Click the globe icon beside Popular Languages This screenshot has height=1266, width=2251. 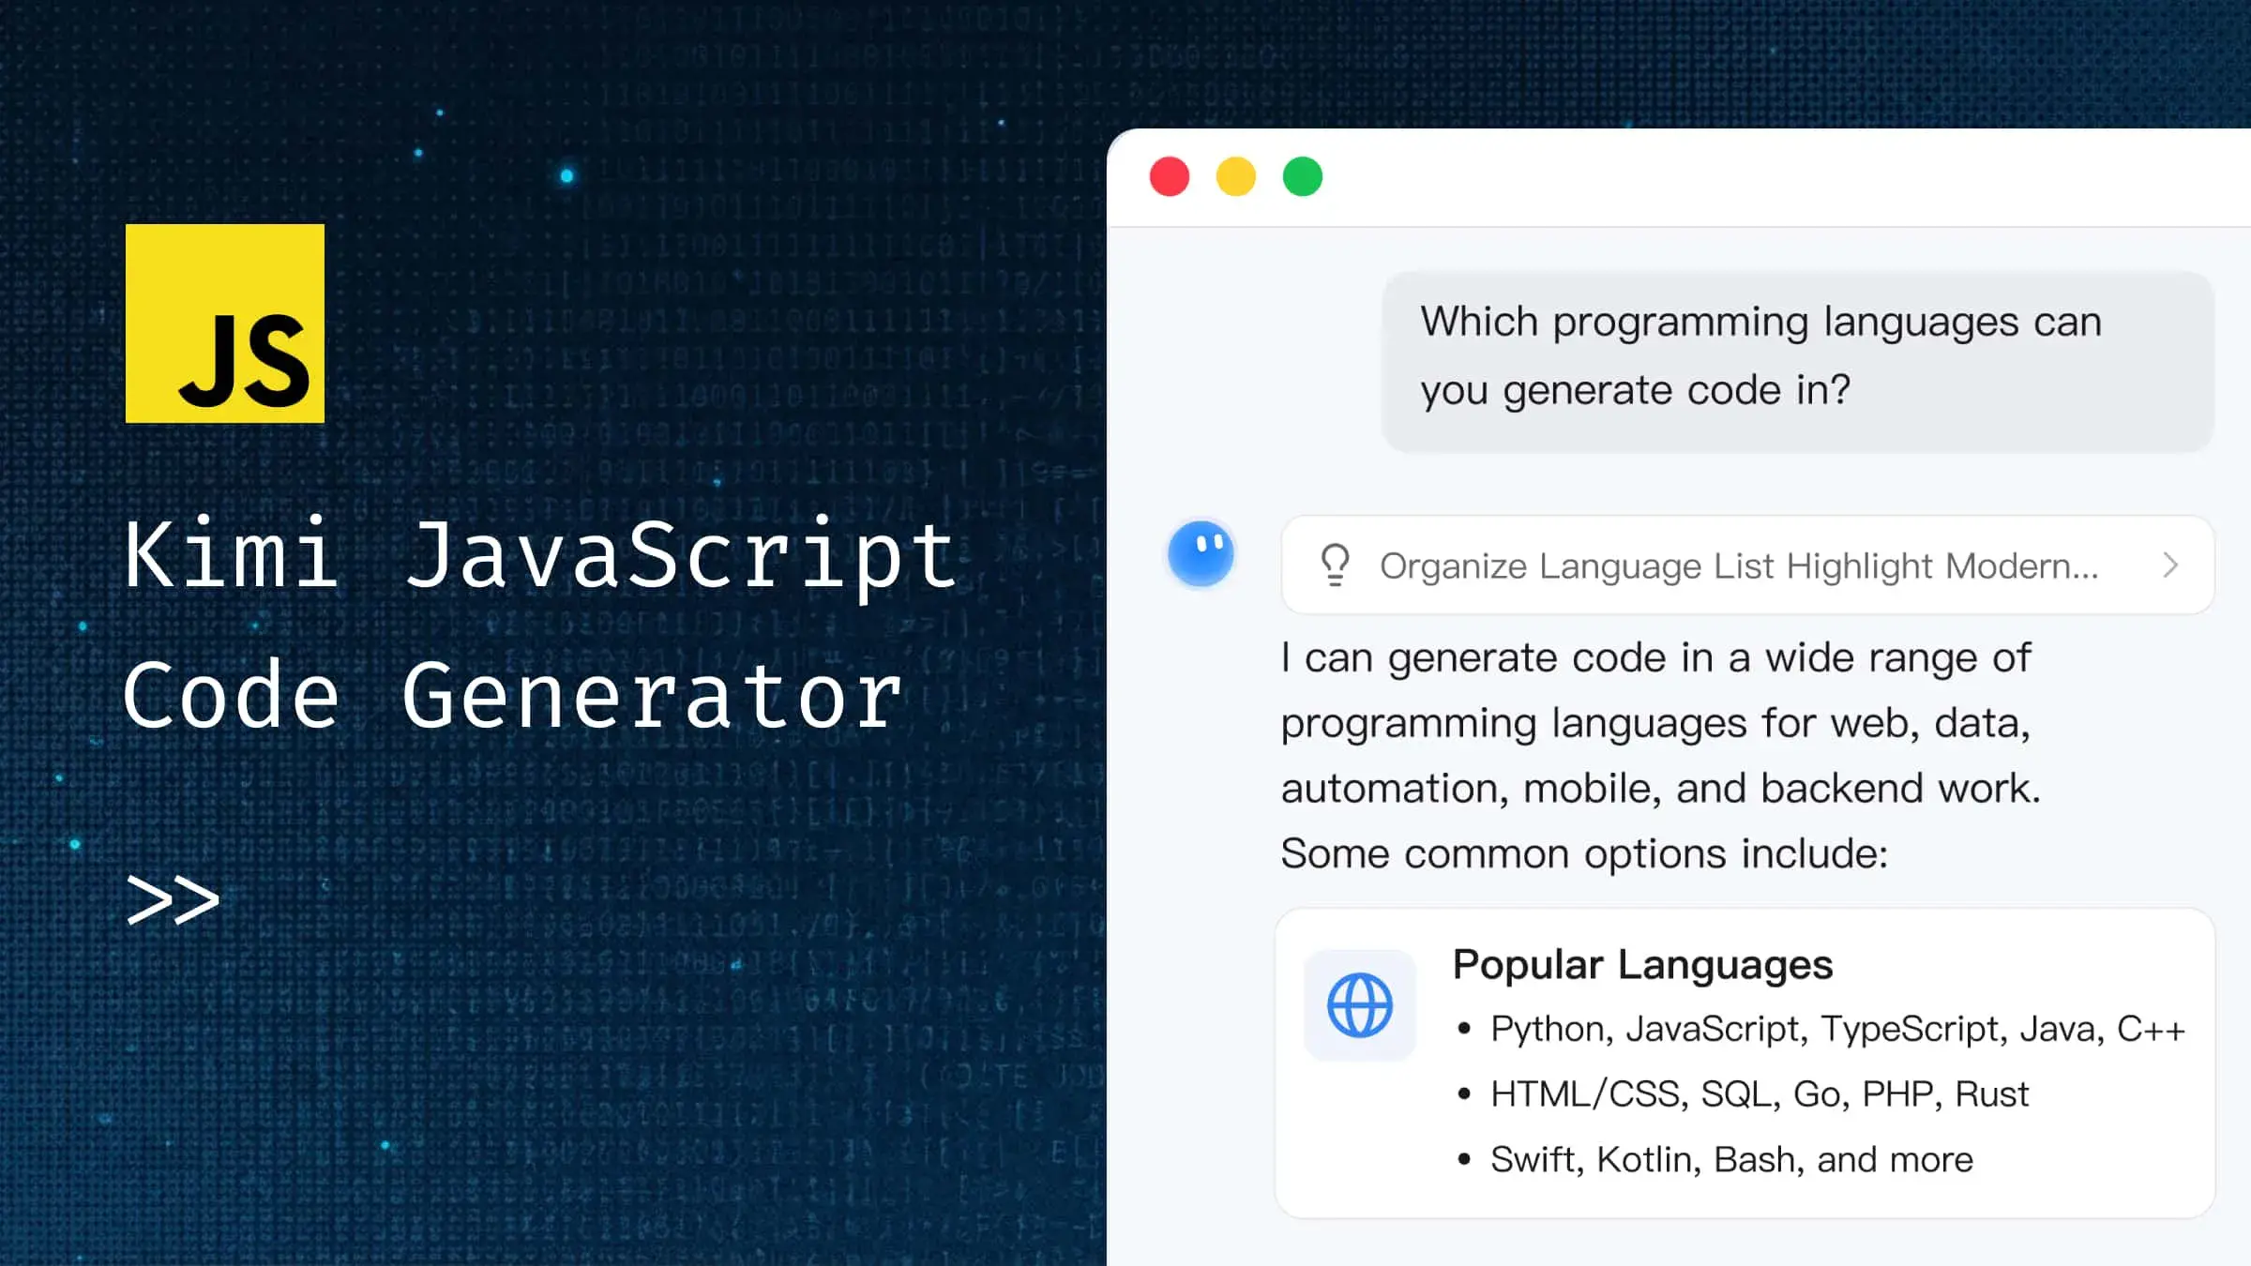1360,1005
